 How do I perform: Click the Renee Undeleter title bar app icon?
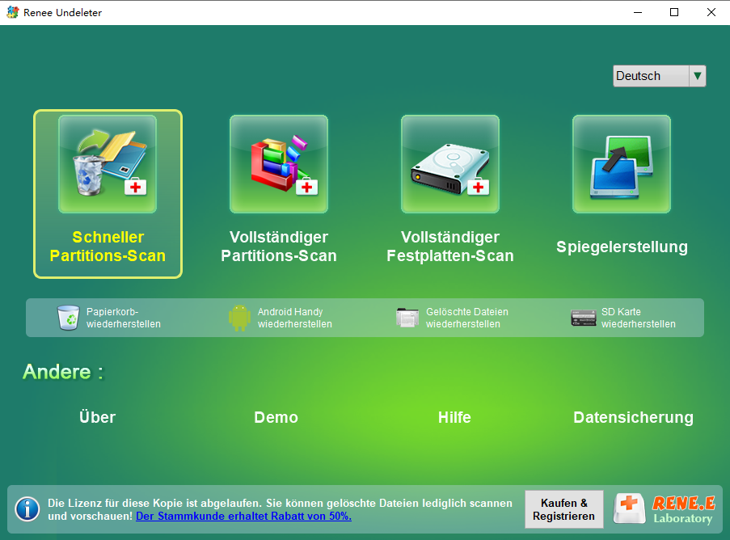pyautogui.click(x=13, y=13)
